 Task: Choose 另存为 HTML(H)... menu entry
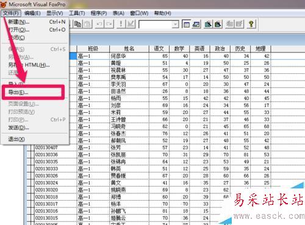(35, 65)
